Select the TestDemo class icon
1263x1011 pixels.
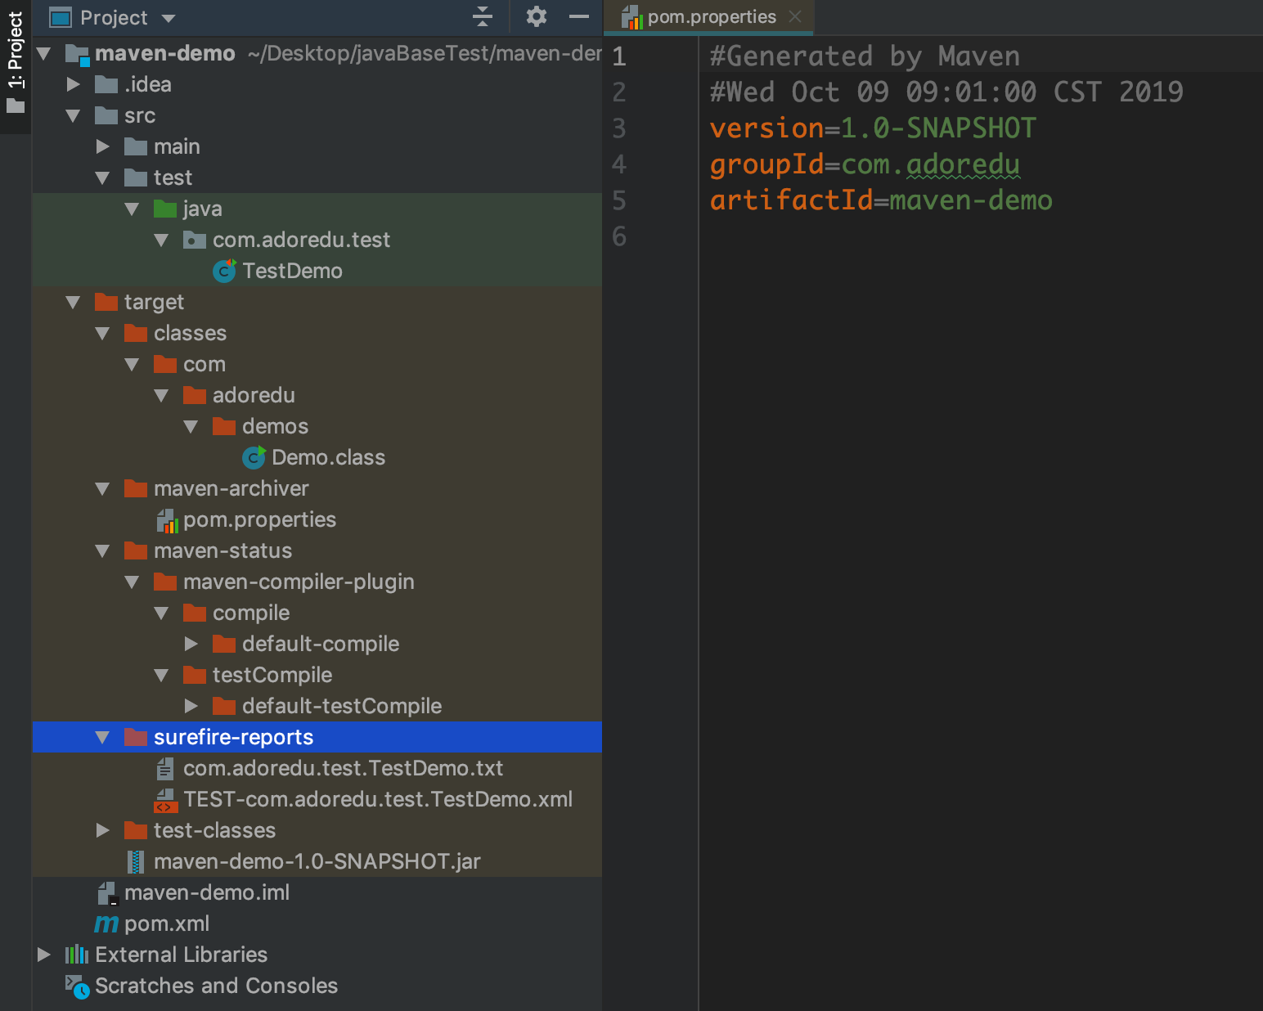pyautogui.click(x=224, y=271)
